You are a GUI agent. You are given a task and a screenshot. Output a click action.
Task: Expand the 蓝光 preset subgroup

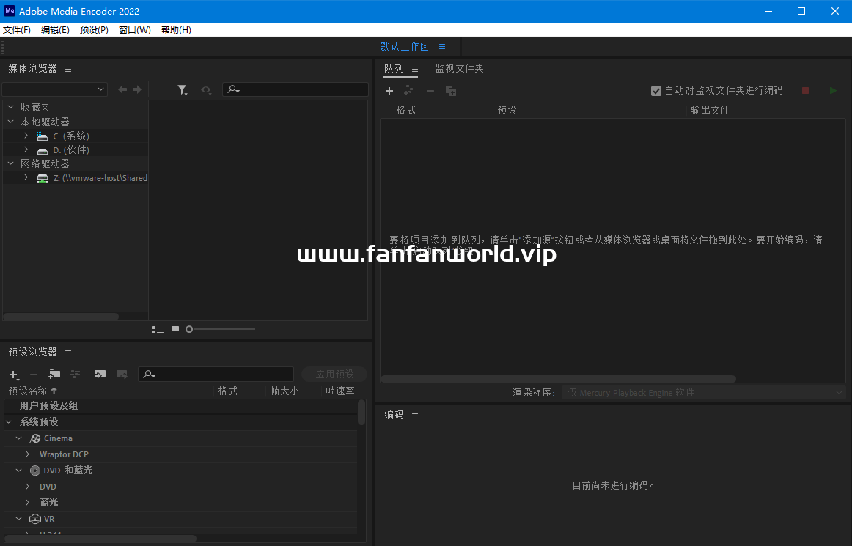28,503
